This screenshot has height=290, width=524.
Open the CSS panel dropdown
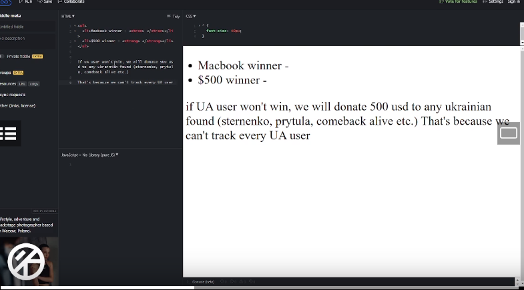[x=191, y=16]
